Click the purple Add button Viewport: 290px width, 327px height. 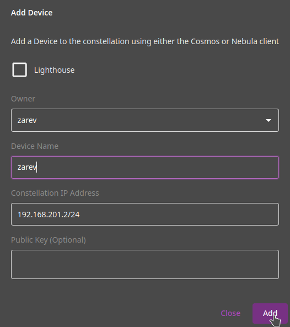[270, 313]
